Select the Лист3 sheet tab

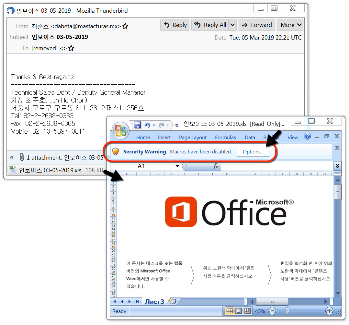click(x=154, y=302)
